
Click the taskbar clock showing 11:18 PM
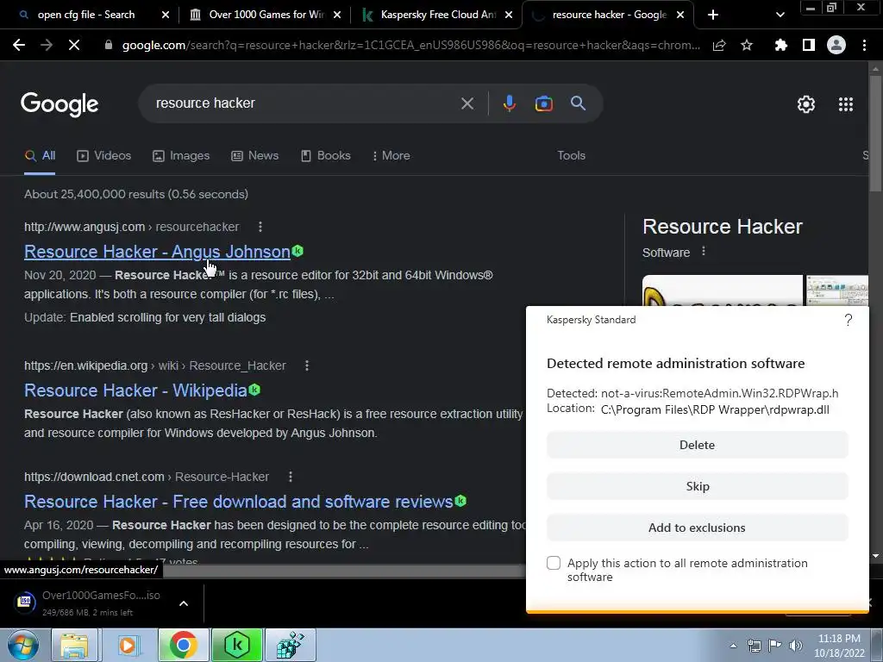[x=839, y=646]
